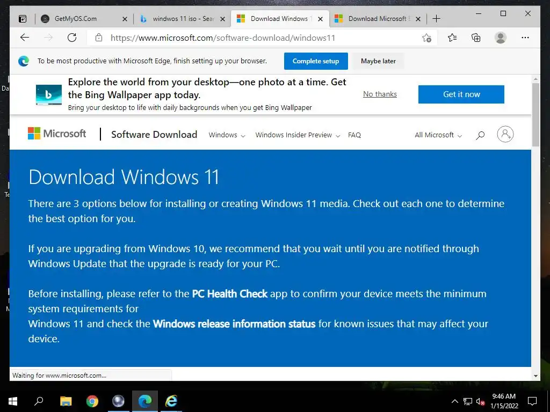Open Edge settings and more menu

point(525,38)
